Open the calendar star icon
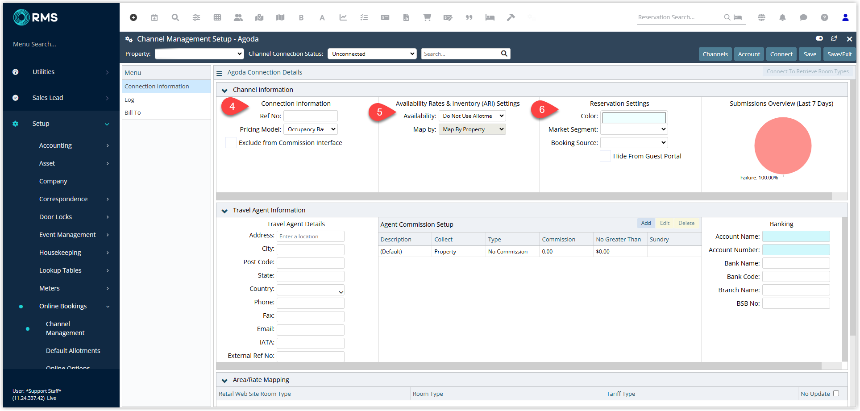The width and height of the screenshot is (860, 411). (154, 17)
